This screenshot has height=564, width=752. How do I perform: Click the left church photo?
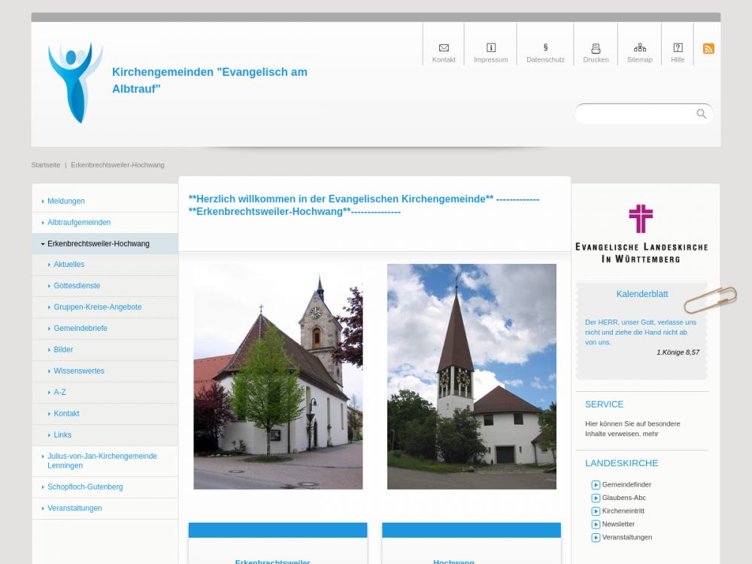point(277,376)
